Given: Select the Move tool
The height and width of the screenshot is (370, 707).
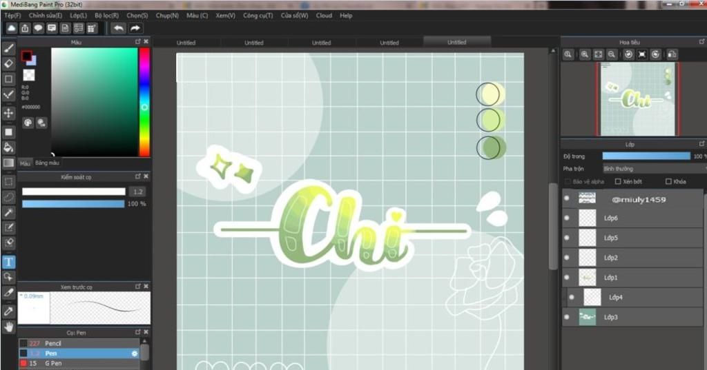Looking at the screenshot, I should coord(8,112).
